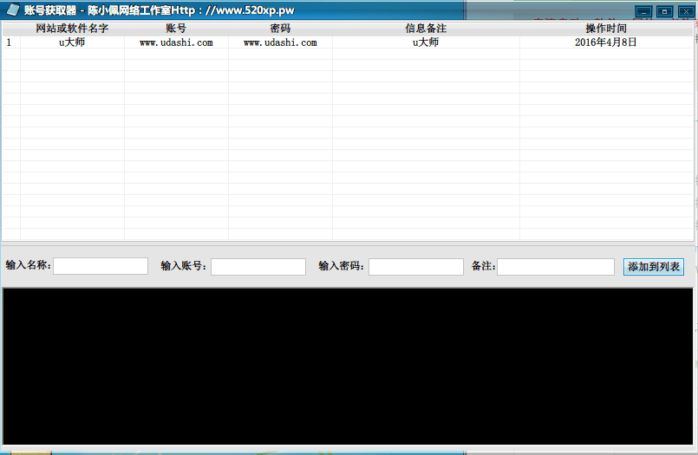698x455 pixels.
Task: Click the 操作时间 column header
Action: tap(606, 29)
